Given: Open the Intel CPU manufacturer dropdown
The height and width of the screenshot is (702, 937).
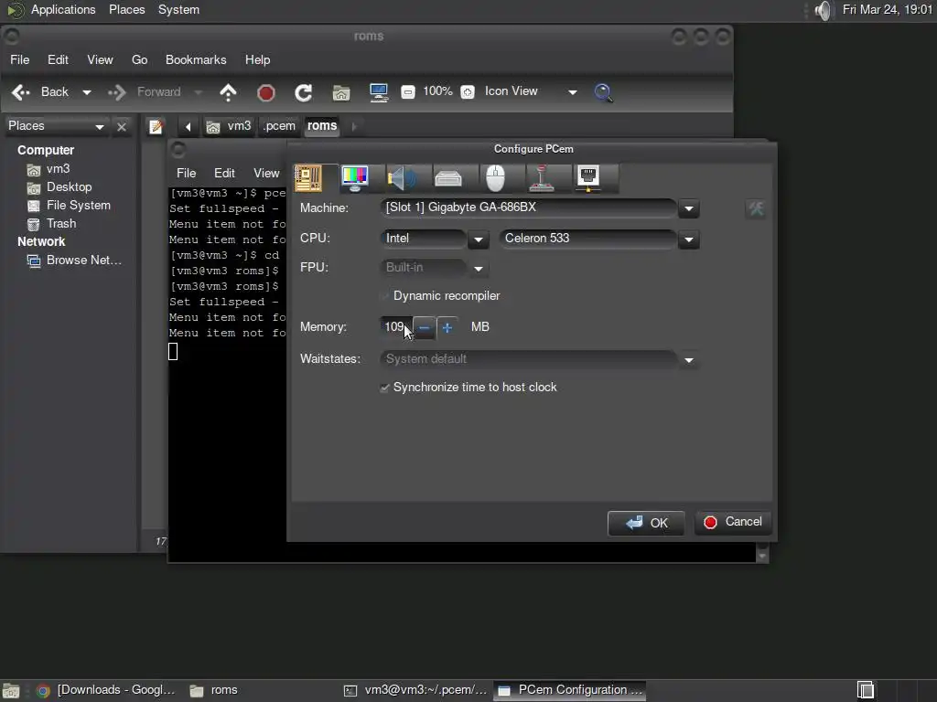Looking at the screenshot, I should 478,239.
